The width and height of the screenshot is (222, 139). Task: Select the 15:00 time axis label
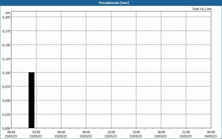136,132
